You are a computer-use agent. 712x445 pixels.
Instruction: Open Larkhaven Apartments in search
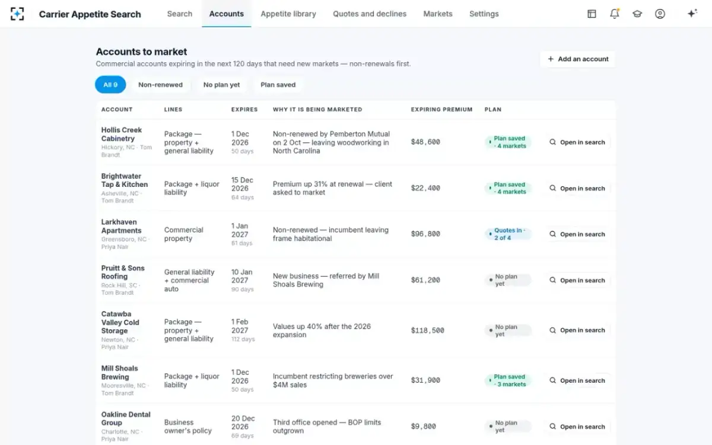[x=577, y=234]
